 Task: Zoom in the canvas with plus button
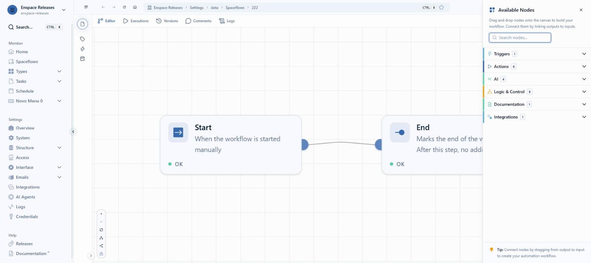click(x=101, y=214)
